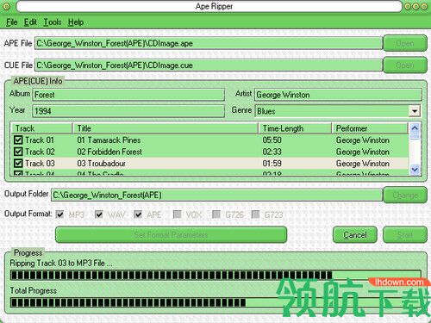Click the Change output folder button
The width and height of the screenshot is (431, 323).
[x=405, y=196]
